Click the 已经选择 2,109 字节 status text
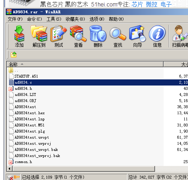Viewport: 188px width, 180px height. [x=53, y=177]
